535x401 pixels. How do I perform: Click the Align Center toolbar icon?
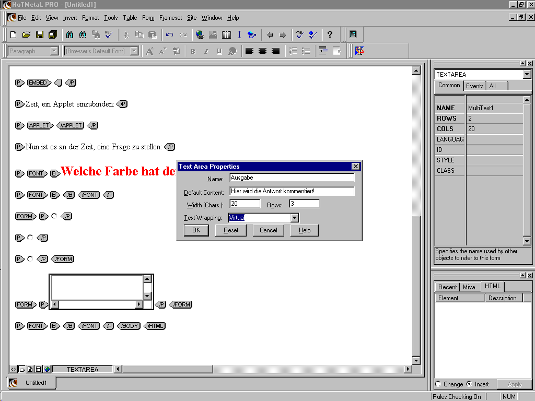coord(262,51)
